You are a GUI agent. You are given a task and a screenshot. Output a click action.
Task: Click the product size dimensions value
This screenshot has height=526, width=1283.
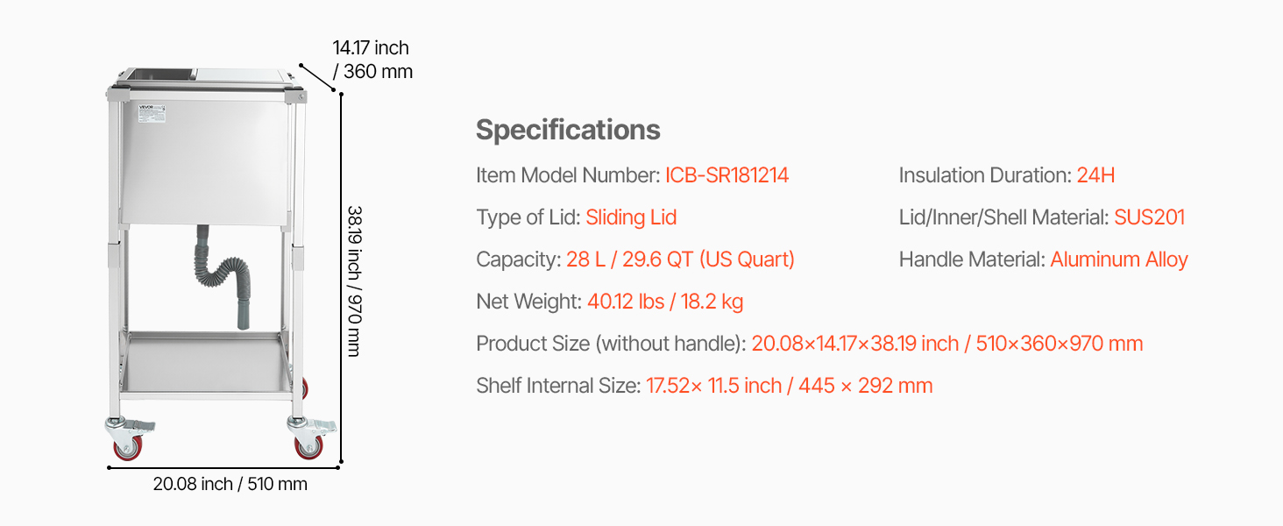(947, 344)
